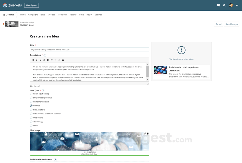Open the Q-ideate apps grid icon
Image resolution: width=242 pixels, height=163 pixels.
click(x=4, y=15)
